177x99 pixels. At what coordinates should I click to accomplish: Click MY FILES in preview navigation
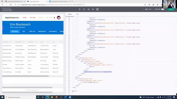[49, 18]
